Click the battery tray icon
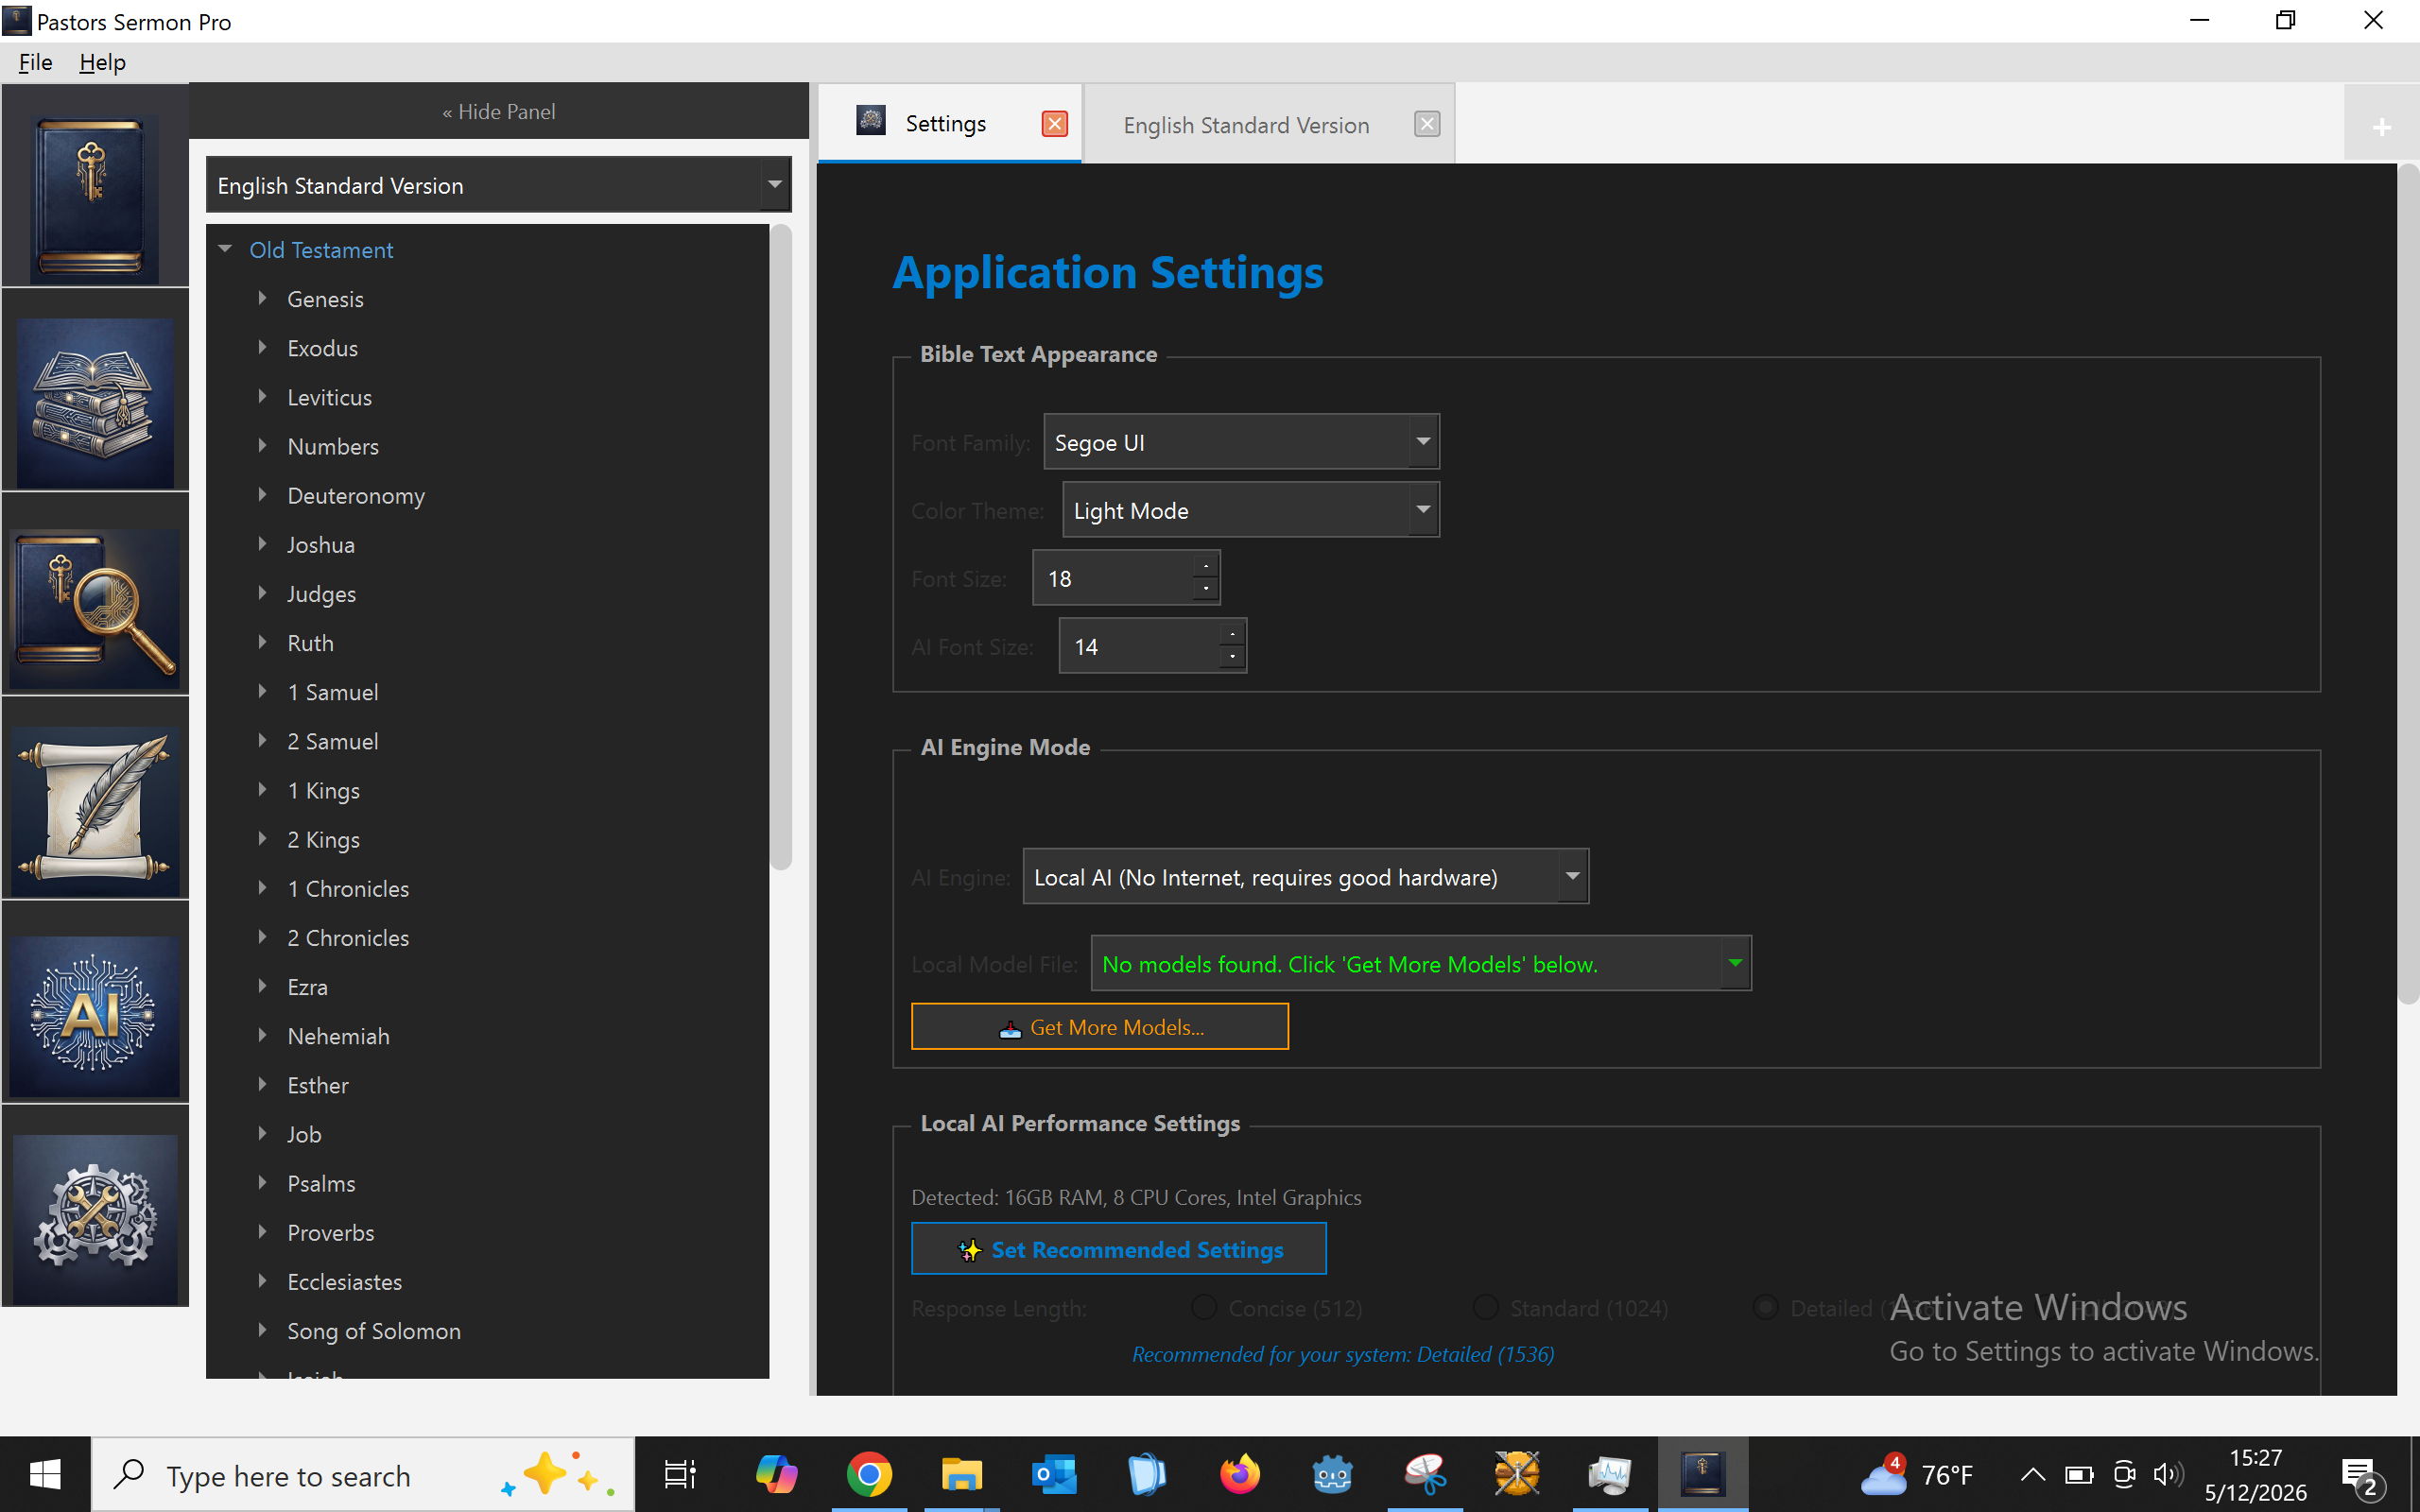The width and height of the screenshot is (2420, 1512). pos(2079,1475)
